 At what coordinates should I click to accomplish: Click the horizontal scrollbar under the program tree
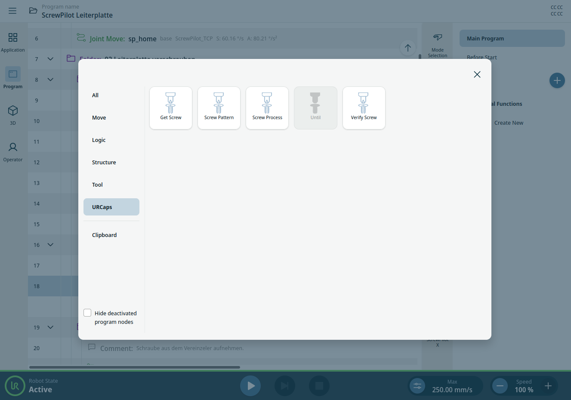click(135, 367)
